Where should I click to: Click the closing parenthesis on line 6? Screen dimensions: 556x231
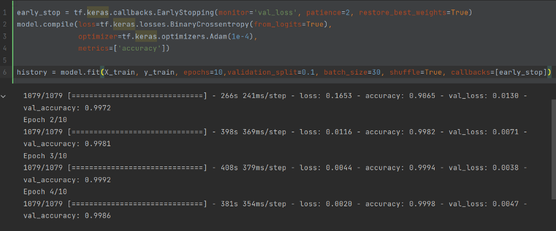549,72
